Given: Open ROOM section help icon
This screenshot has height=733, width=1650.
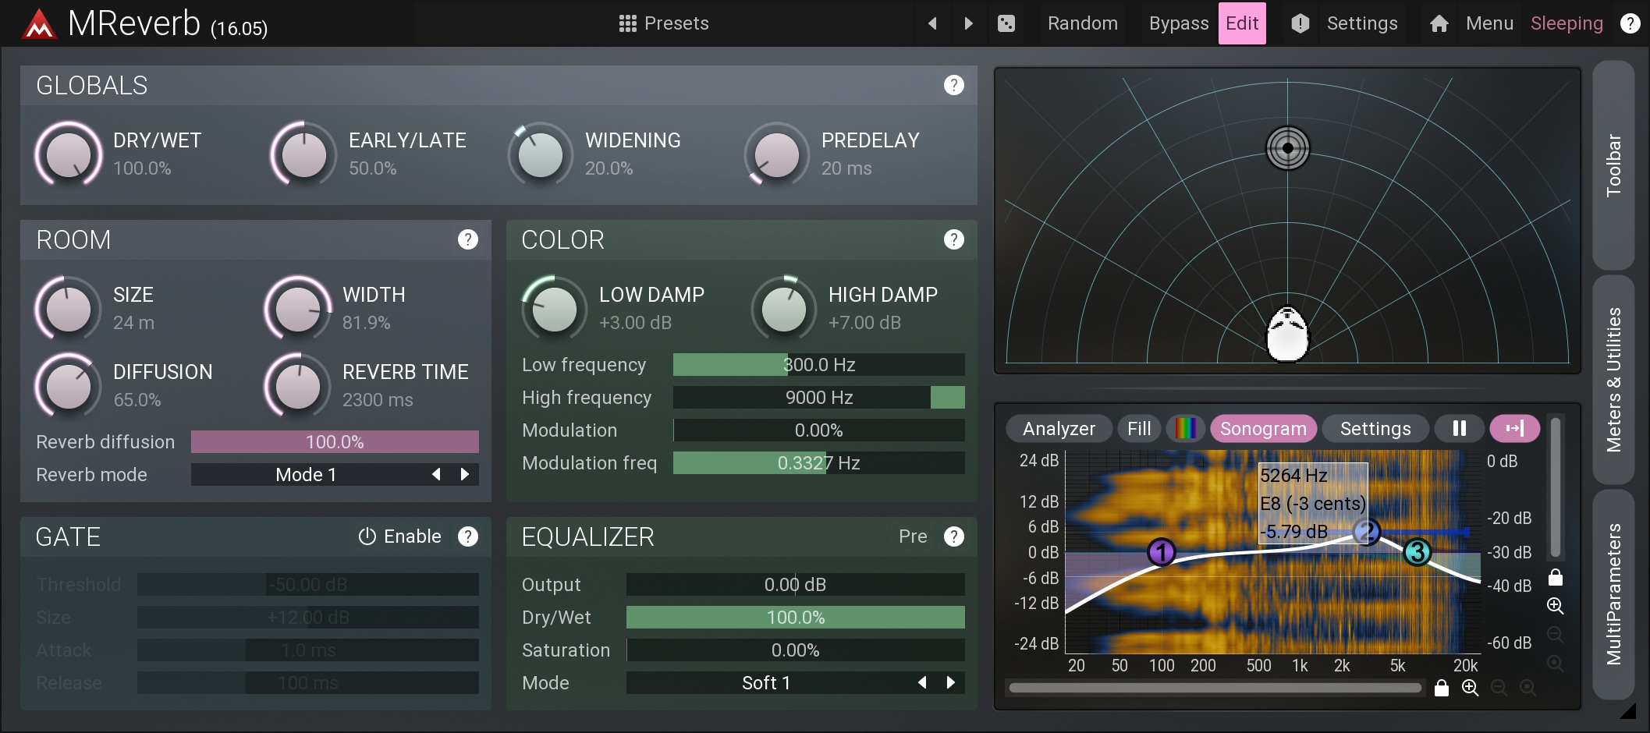Looking at the screenshot, I should [x=468, y=239].
